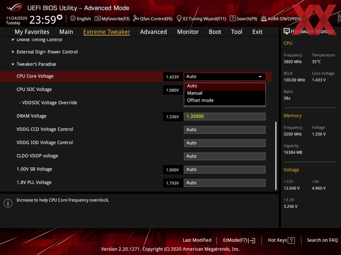Open date and time settings gear icon
This screenshot has height=255, width=341.
[x=60, y=17]
